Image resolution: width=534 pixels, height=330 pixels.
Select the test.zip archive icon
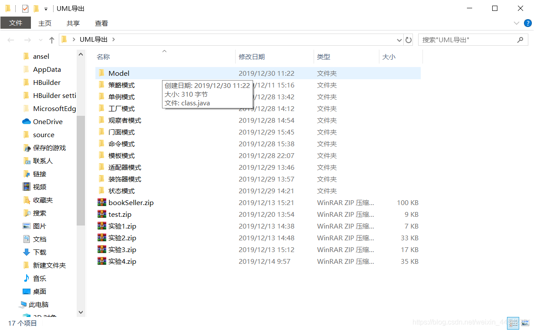(102, 214)
